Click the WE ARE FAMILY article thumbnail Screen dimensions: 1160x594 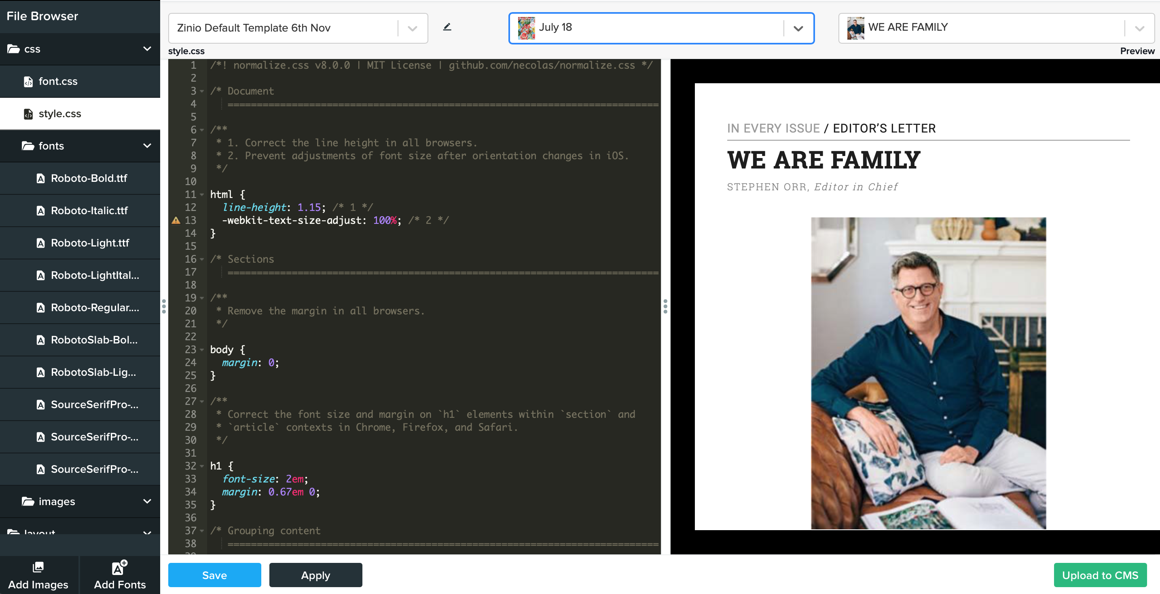coord(855,28)
